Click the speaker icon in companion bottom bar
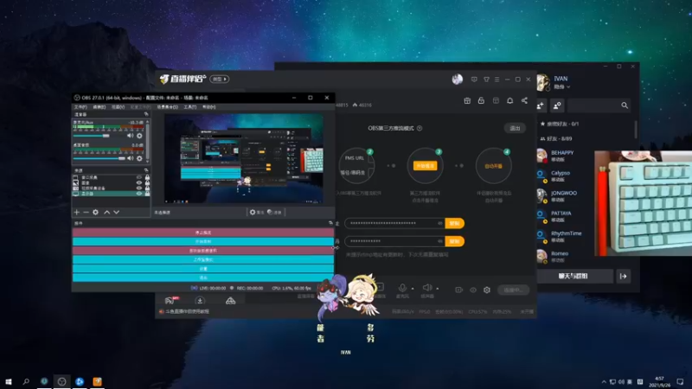This screenshot has width=692, height=389. [x=426, y=288]
